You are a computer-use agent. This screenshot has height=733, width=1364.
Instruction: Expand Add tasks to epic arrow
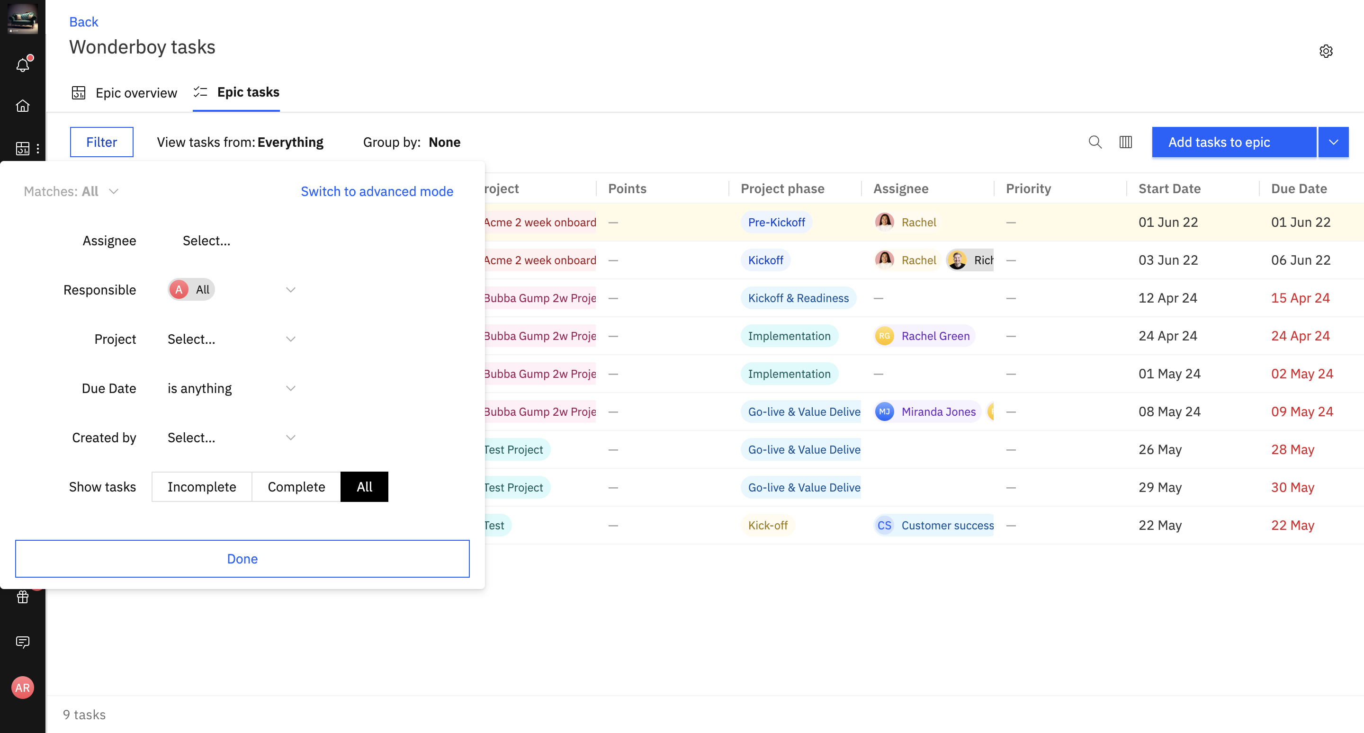pos(1333,142)
